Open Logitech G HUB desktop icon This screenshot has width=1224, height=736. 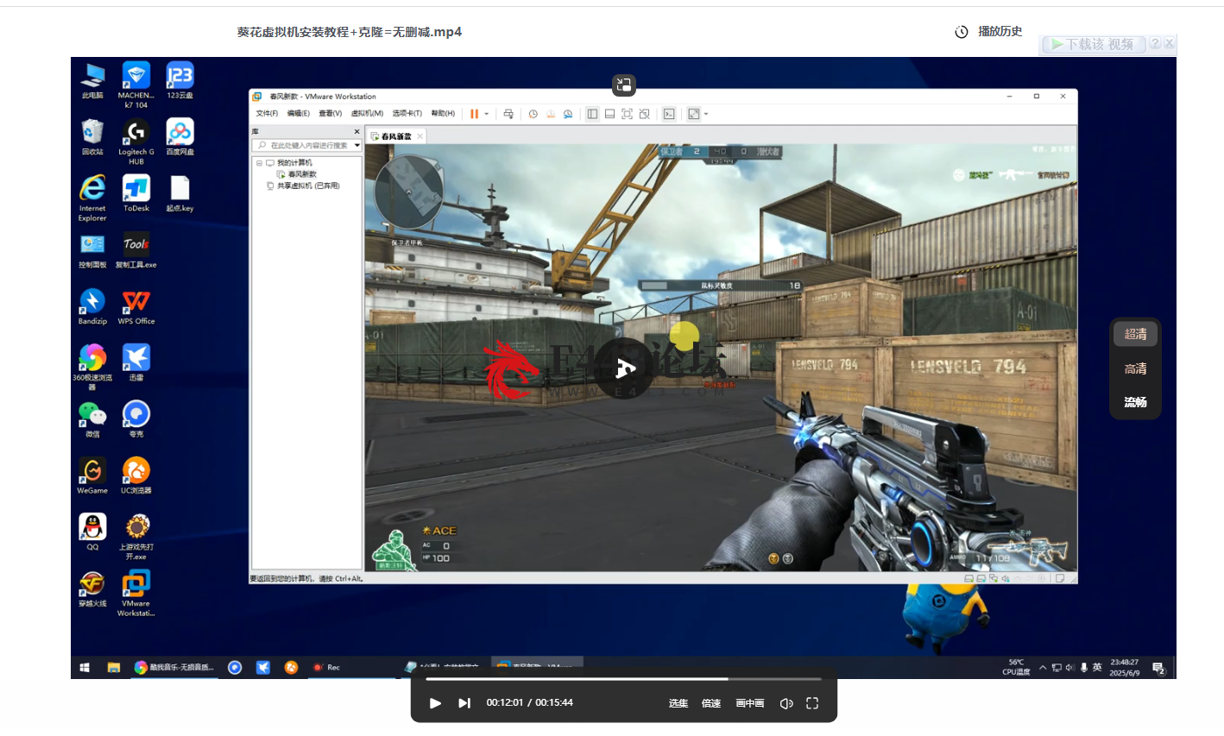136,142
